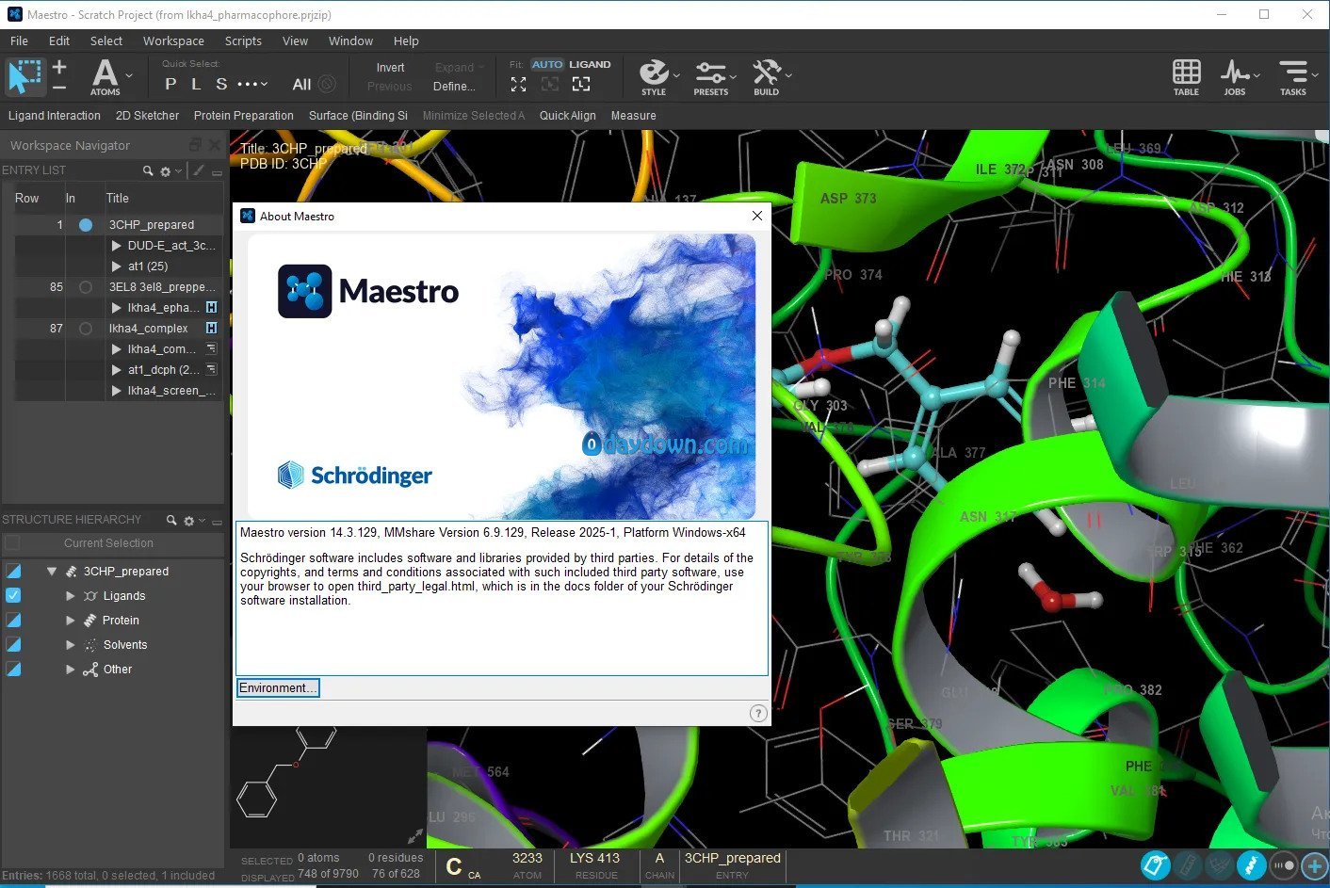This screenshot has height=888, width=1330.
Task: Toggle the Ligands selection checkbox
Action: (13, 596)
